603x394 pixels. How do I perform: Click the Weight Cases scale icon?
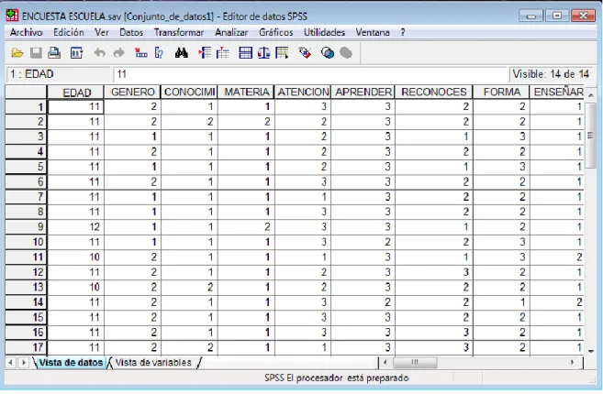263,53
